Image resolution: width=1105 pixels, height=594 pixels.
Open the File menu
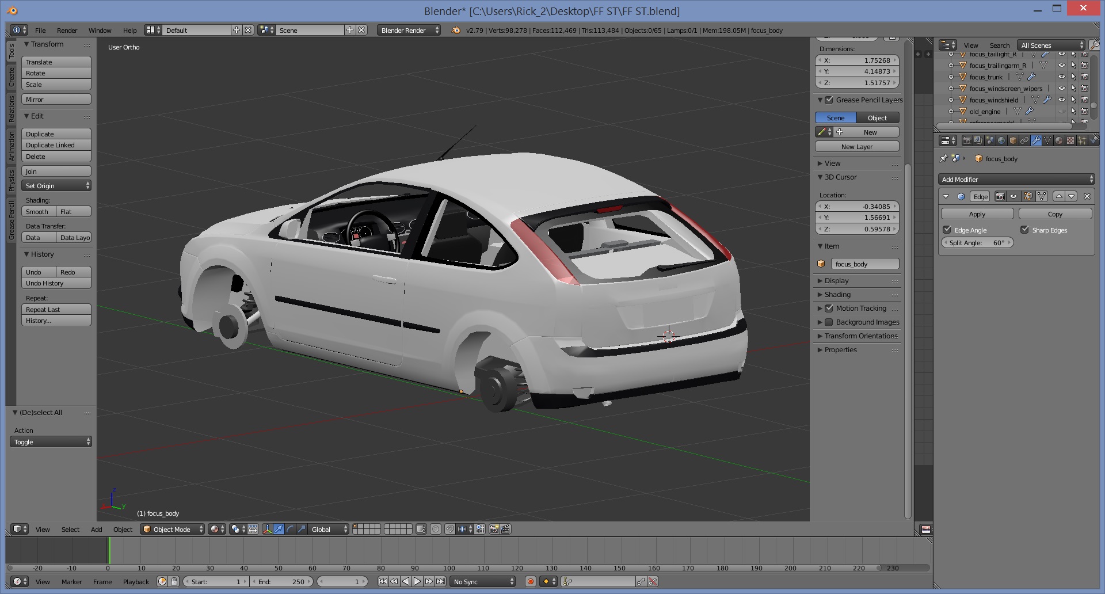click(x=40, y=31)
